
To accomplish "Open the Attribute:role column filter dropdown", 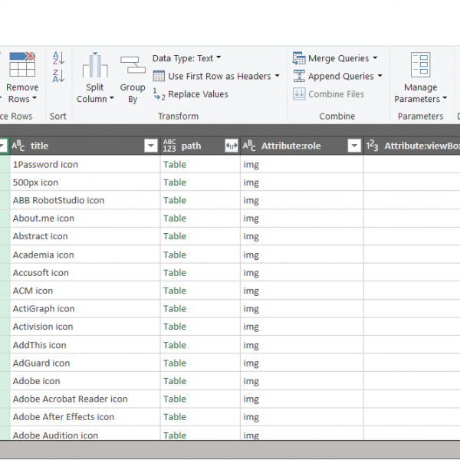I will coord(354,146).
